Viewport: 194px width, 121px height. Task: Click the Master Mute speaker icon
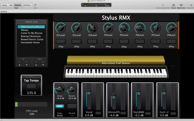coord(181,5)
